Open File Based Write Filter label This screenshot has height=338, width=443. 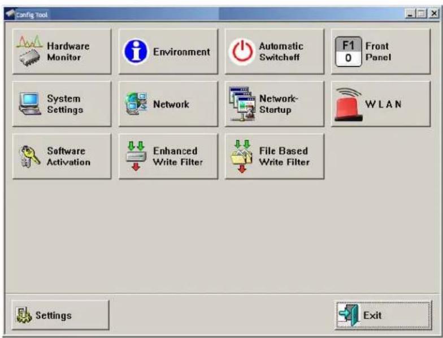coord(284,156)
